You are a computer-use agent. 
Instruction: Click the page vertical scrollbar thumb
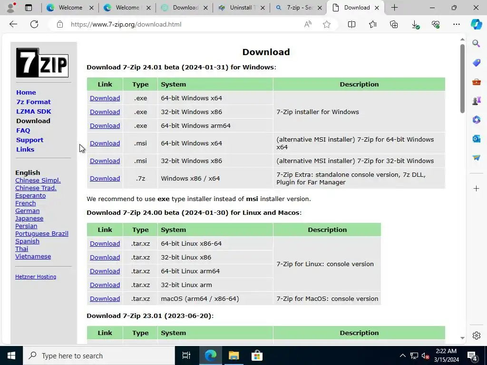(x=462, y=78)
